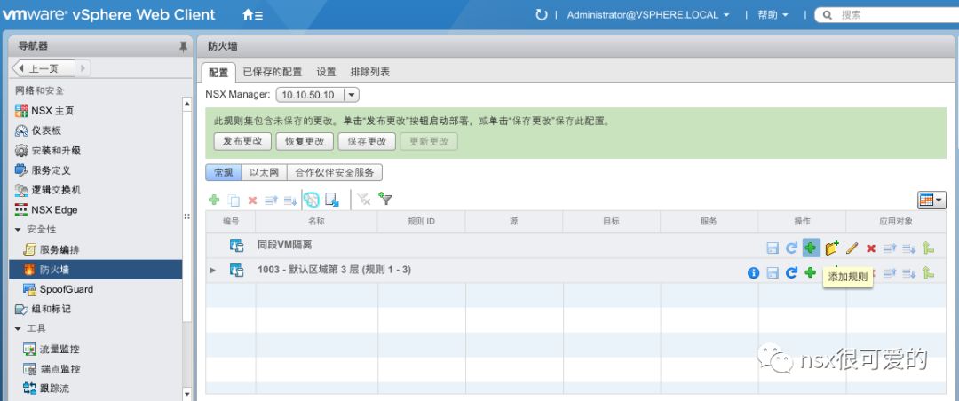This screenshot has height=401, width=959.
Task: Click navigator scrollbar down arrow
Action: coord(187,394)
